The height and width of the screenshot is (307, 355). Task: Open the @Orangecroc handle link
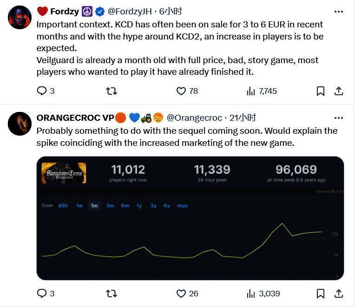click(194, 118)
